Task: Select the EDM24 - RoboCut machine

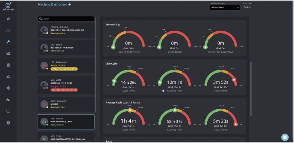Action: tap(66, 30)
